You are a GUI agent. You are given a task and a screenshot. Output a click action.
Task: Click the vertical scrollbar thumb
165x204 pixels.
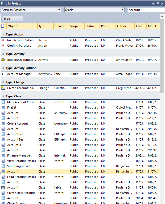tap(162, 53)
